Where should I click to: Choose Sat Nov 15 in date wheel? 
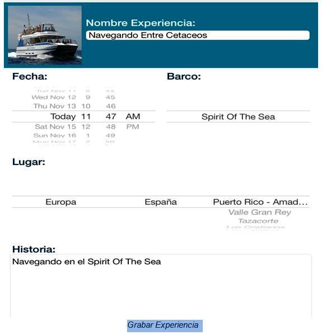tap(55, 127)
